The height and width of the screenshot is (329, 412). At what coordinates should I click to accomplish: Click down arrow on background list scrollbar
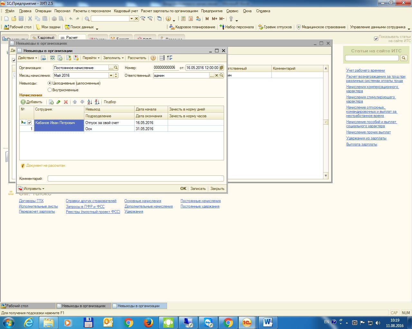click(326, 176)
